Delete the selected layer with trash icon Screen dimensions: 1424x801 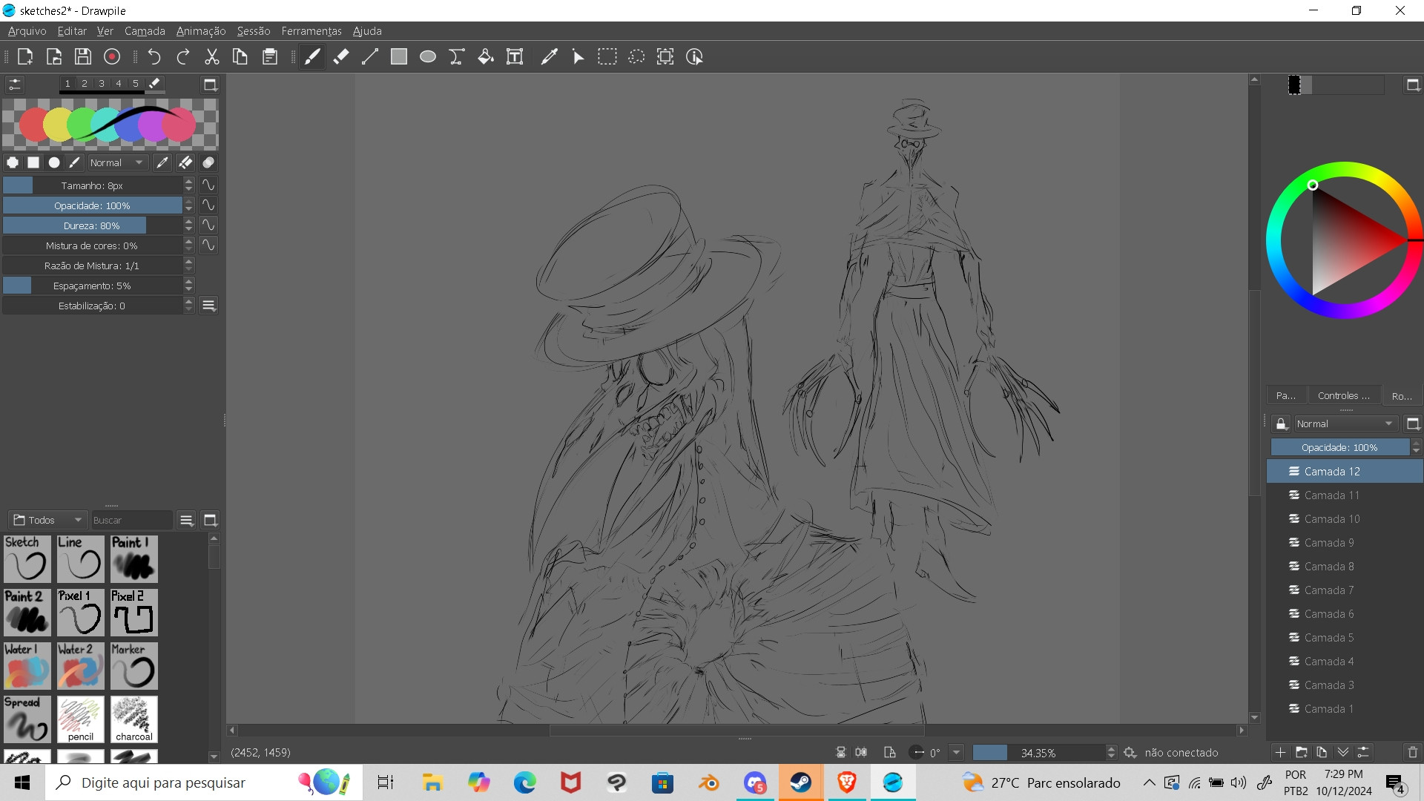coord(1412,752)
